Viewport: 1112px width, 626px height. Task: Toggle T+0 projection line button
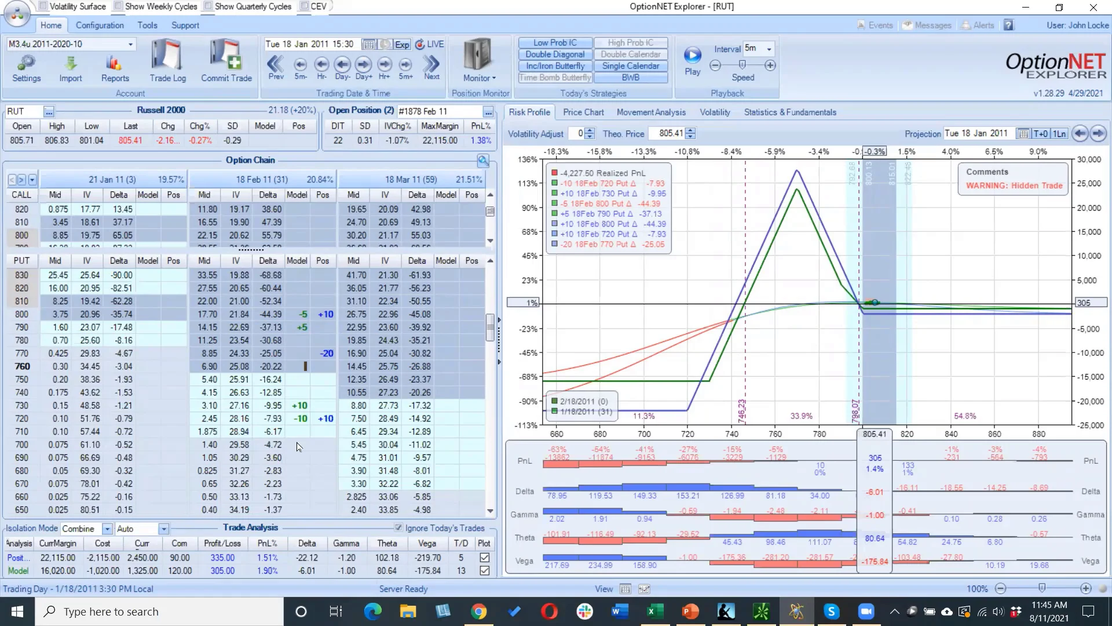click(1041, 134)
